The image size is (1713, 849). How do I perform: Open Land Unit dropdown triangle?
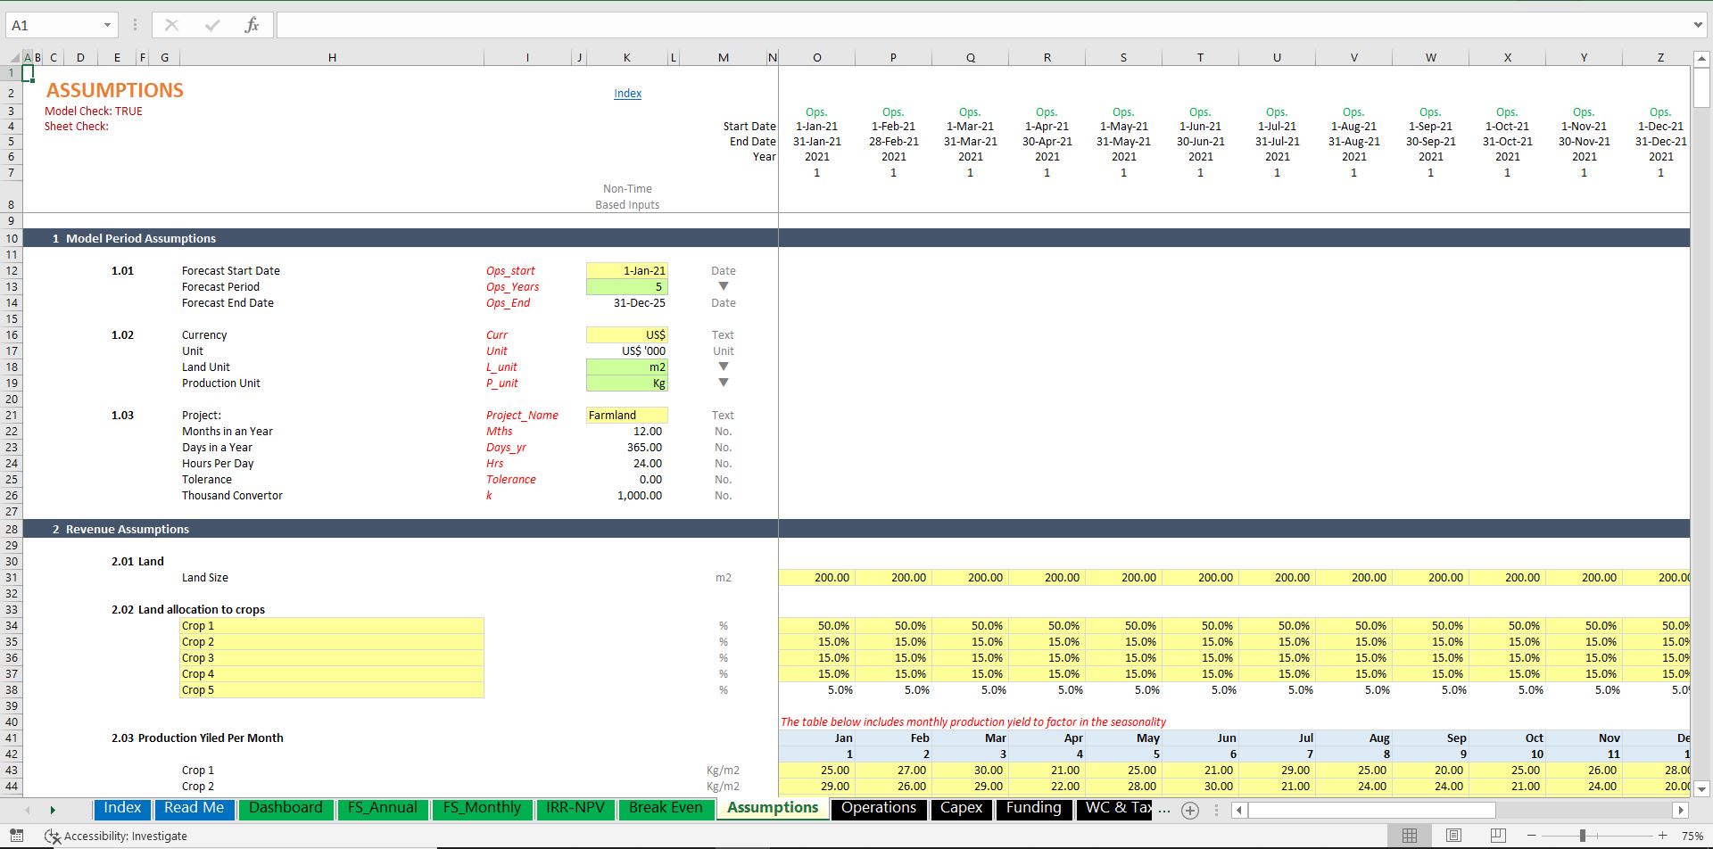tap(724, 367)
